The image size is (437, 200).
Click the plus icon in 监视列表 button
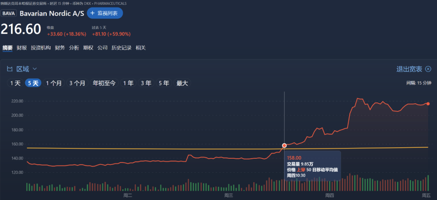click(x=93, y=13)
